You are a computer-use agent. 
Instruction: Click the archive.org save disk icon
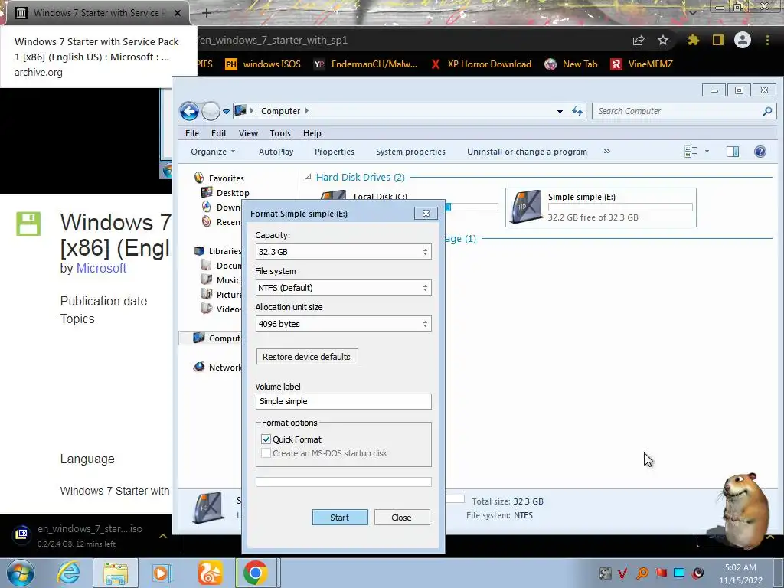point(28,224)
